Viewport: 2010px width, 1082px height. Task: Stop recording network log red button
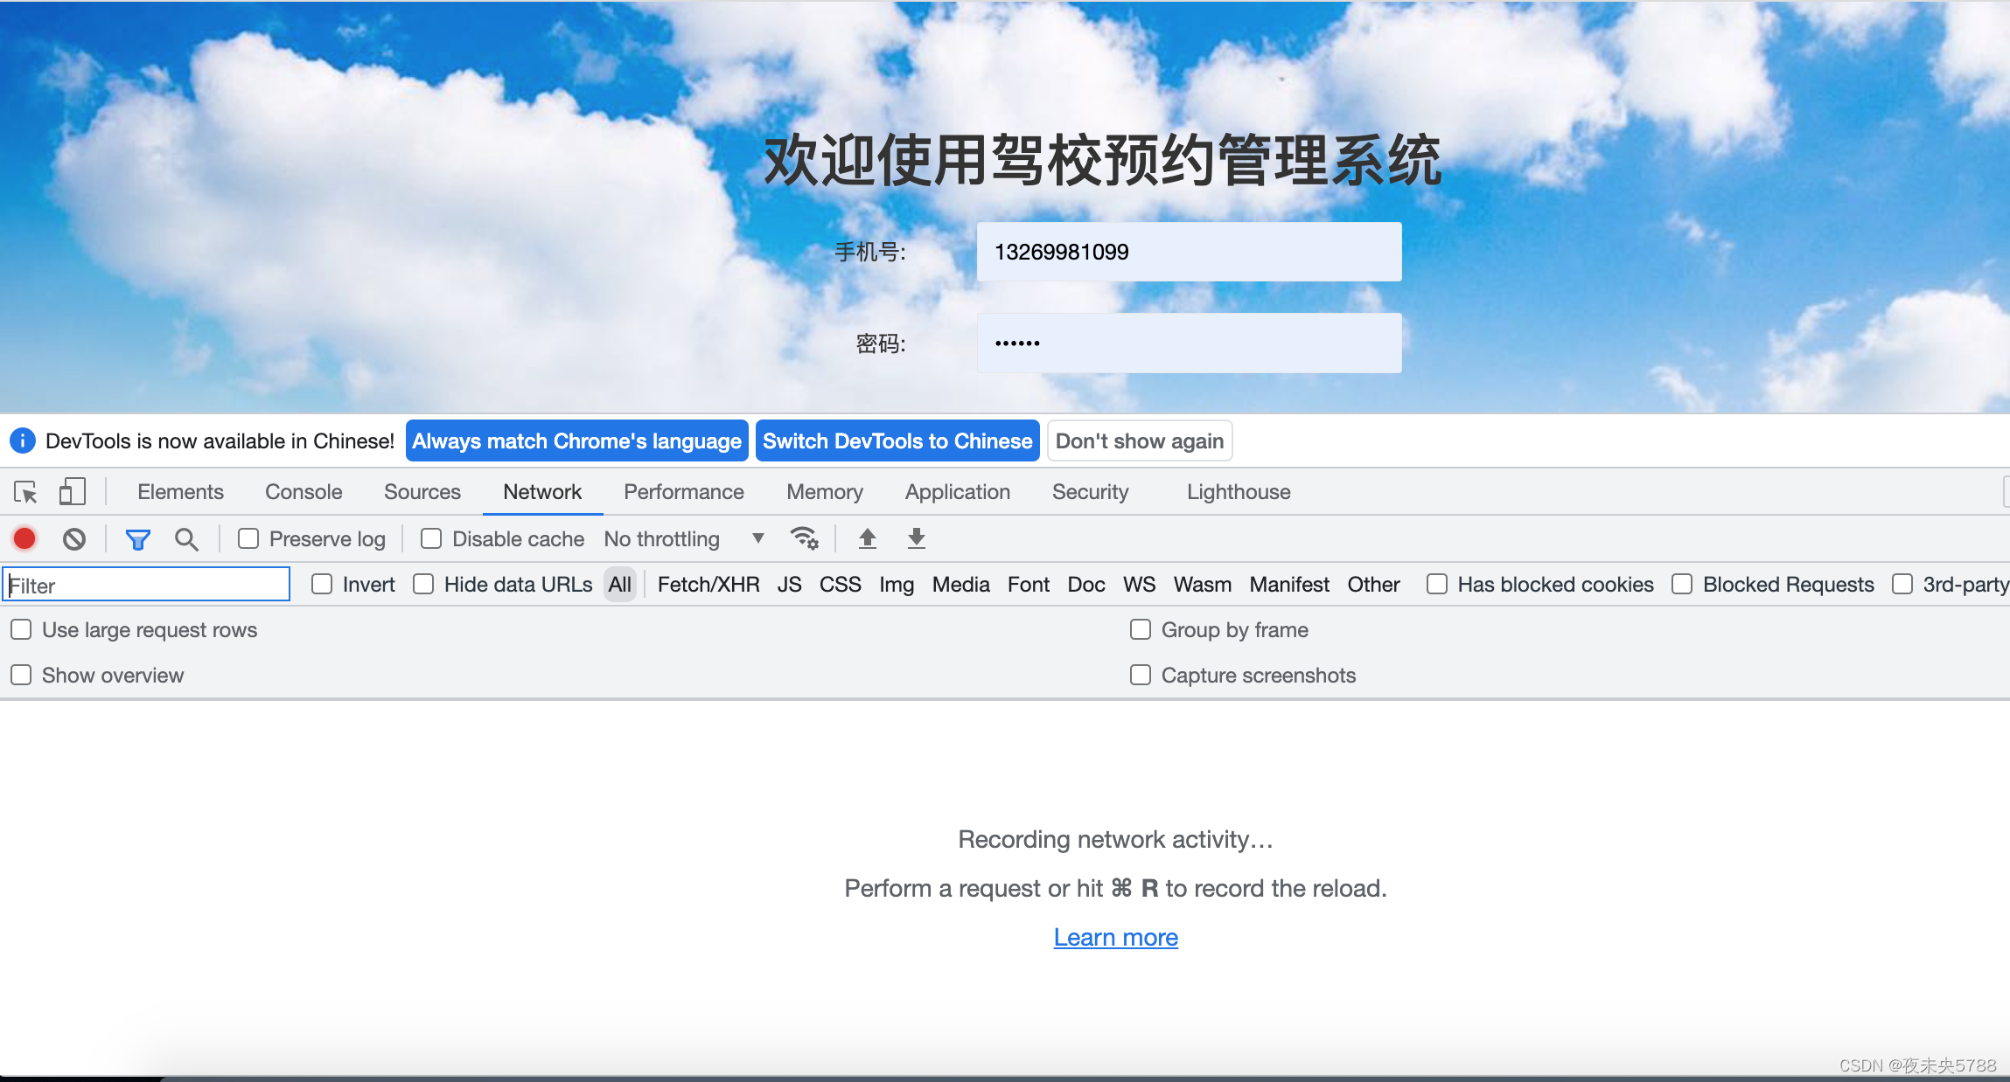24,539
